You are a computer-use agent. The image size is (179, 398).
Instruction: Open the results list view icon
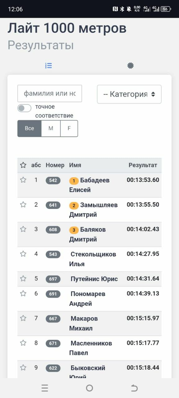point(48,66)
